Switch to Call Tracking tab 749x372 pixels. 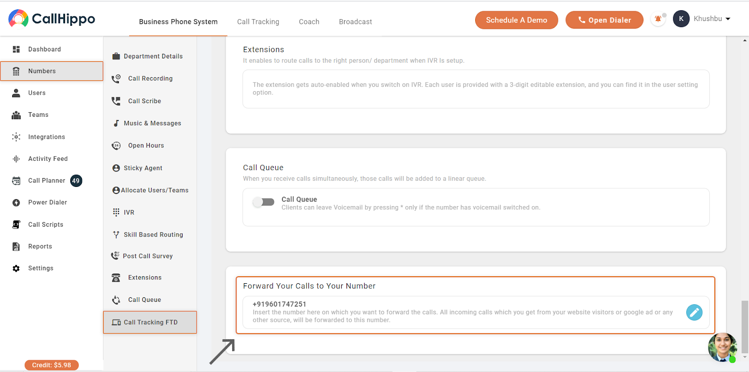tap(258, 21)
